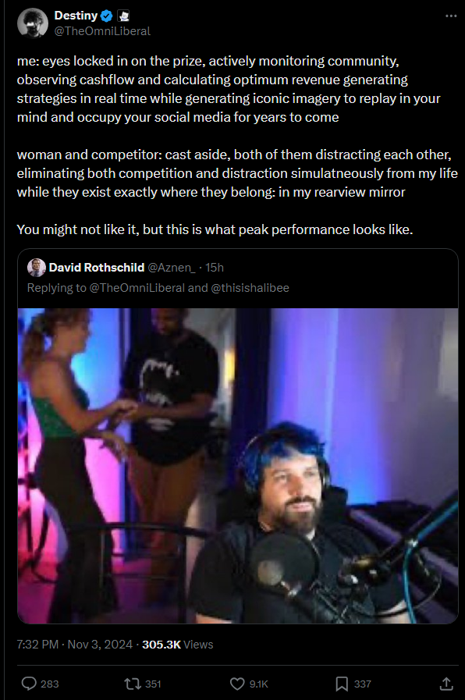
Task: Open the Destiny display name link
Action: [76, 16]
